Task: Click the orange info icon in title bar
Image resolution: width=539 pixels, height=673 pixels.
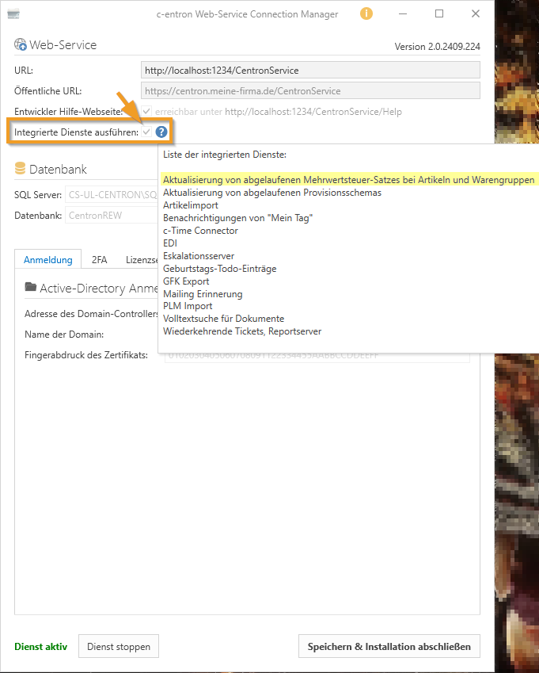Action: point(366,13)
